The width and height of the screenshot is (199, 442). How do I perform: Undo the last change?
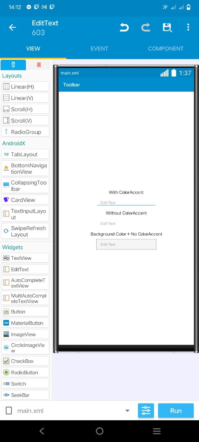124,27
